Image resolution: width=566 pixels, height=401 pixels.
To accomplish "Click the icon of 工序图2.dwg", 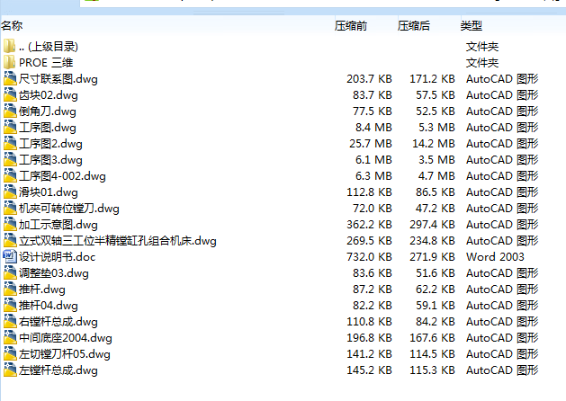I will point(10,144).
